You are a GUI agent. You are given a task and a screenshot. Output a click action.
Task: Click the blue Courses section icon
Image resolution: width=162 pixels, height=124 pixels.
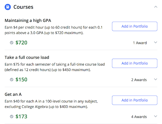8,7
